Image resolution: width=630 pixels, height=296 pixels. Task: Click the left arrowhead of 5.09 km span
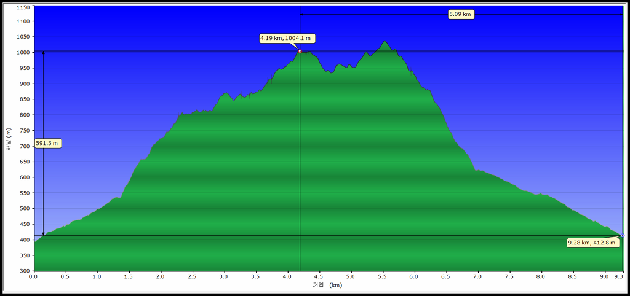(x=301, y=15)
